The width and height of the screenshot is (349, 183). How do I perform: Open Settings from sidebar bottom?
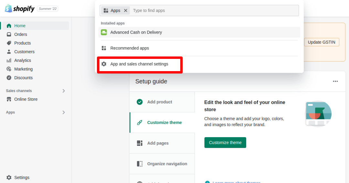[35, 178]
